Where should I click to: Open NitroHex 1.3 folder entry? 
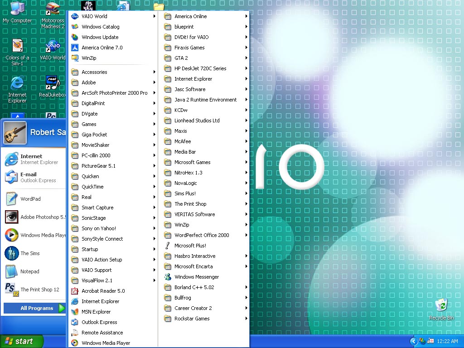coord(205,173)
